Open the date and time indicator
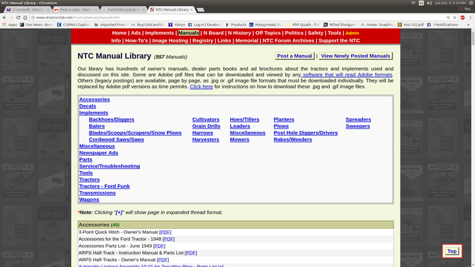The width and height of the screenshot is (475, 267). [450, 3]
